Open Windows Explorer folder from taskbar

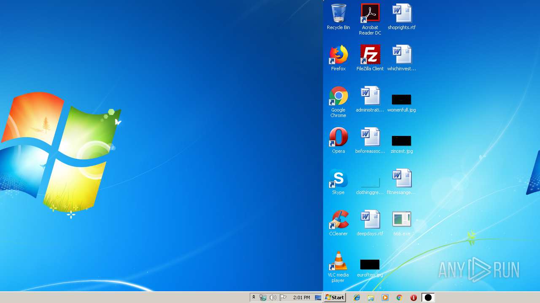click(371, 298)
